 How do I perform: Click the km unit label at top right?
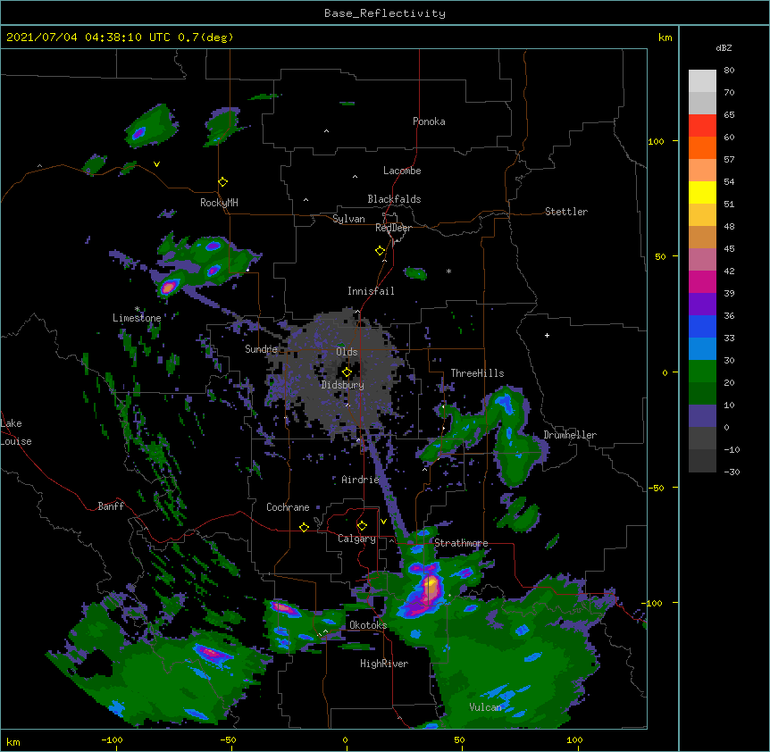click(665, 38)
